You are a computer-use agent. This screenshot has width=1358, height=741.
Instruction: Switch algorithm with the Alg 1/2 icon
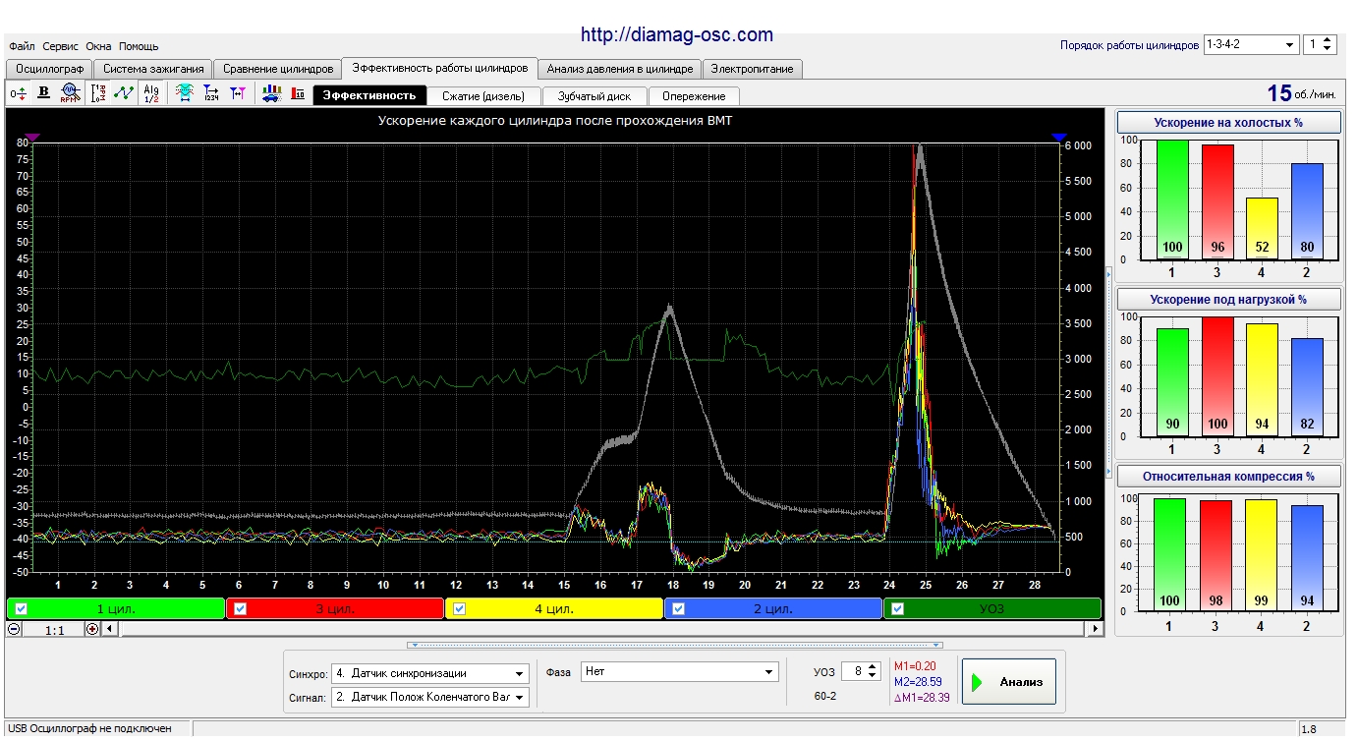coord(151,93)
